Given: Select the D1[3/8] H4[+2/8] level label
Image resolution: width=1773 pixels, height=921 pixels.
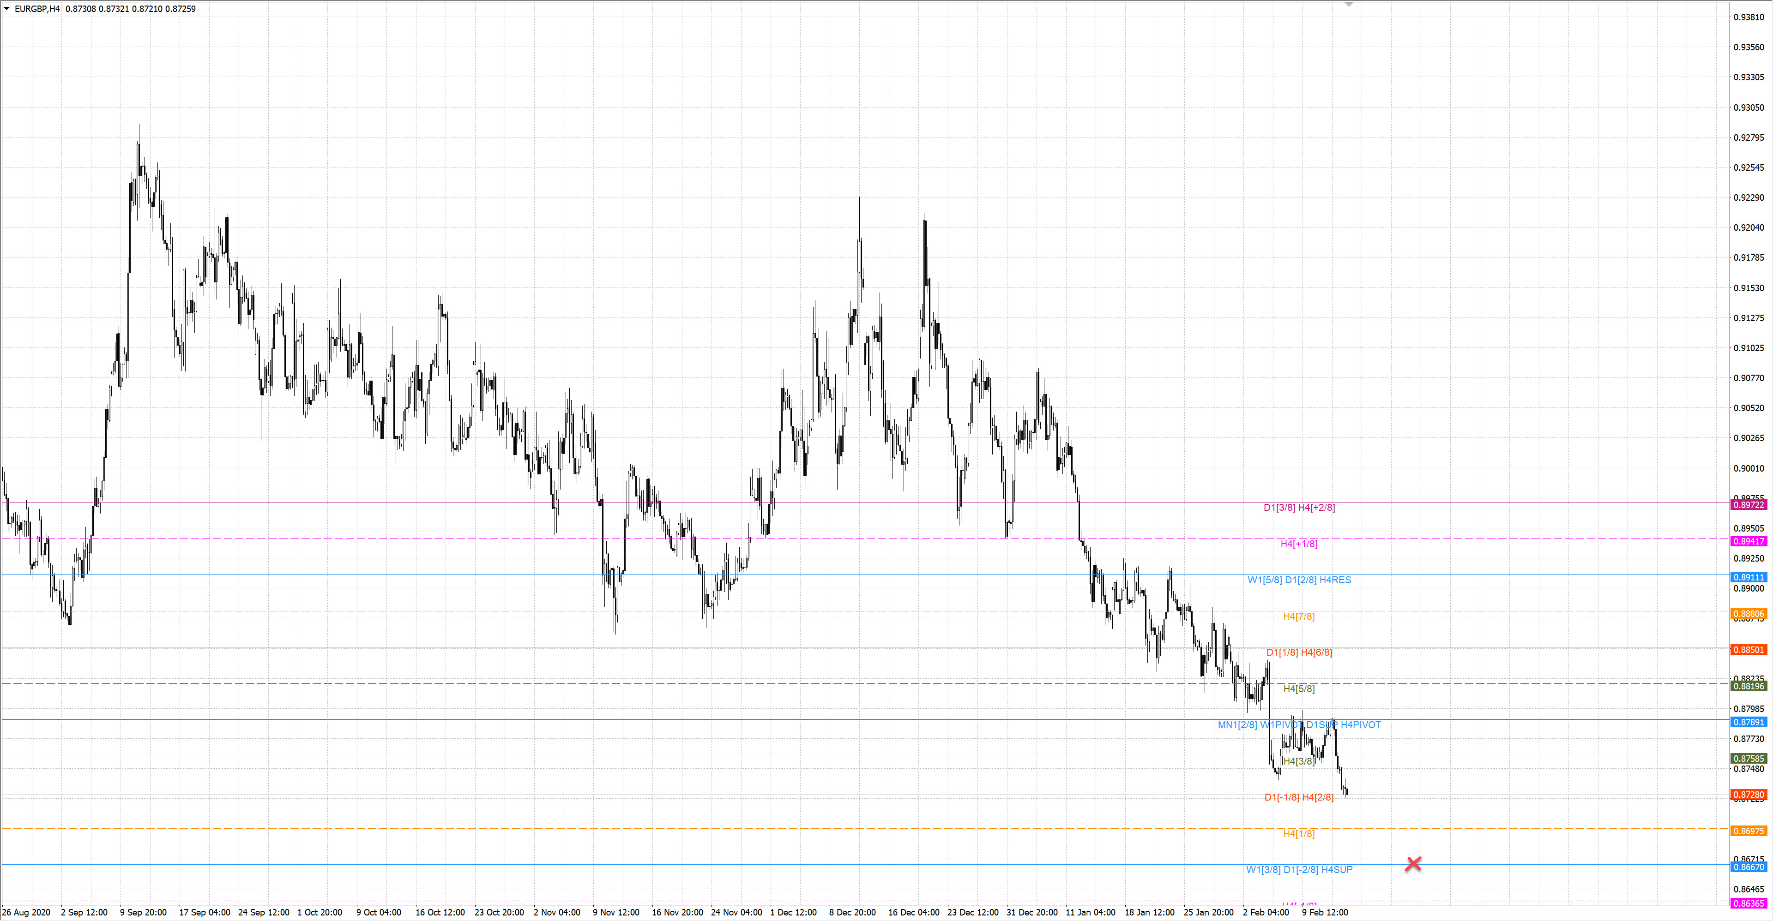Looking at the screenshot, I should pyautogui.click(x=1299, y=508).
